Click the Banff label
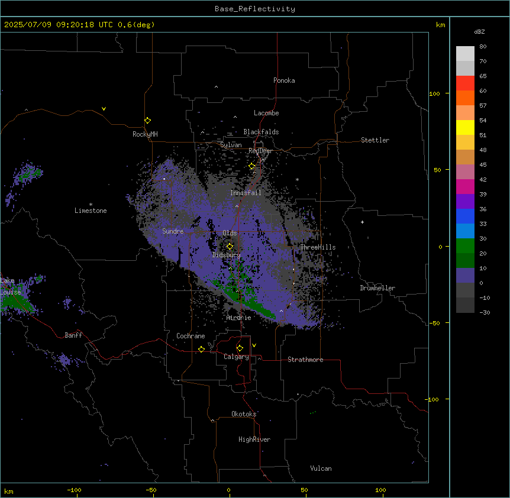Screen dimensions: 510x498 pos(73,335)
